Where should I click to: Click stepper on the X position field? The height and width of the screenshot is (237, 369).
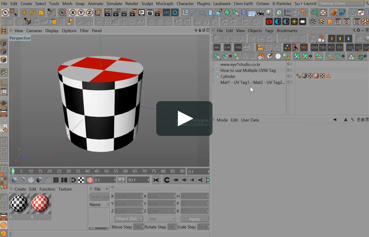coord(142,196)
